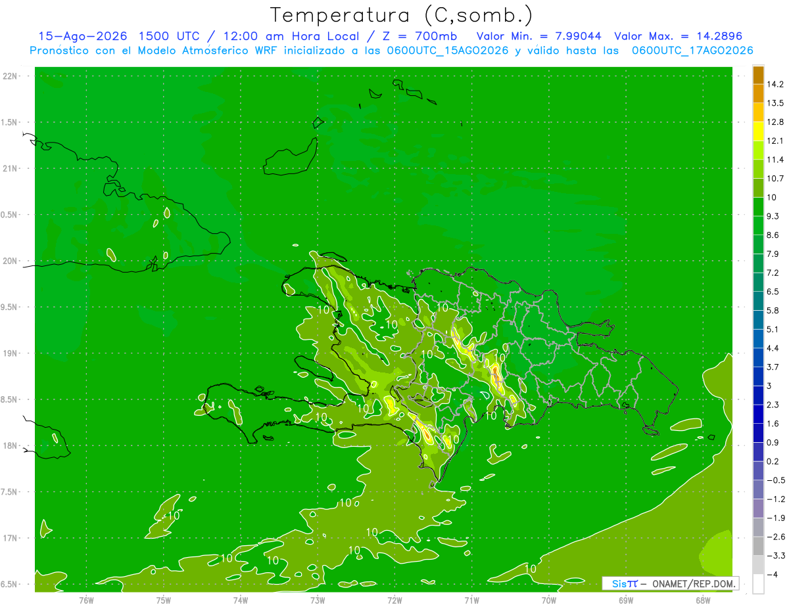Select blue legend swatch between 3.7 and 3
Image resolution: width=789 pixels, height=609 pixels.
pyautogui.click(x=758, y=376)
